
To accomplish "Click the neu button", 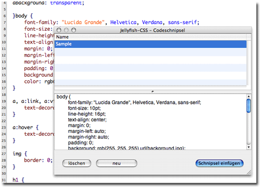I will pyautogui.click(x=117, y=163).
